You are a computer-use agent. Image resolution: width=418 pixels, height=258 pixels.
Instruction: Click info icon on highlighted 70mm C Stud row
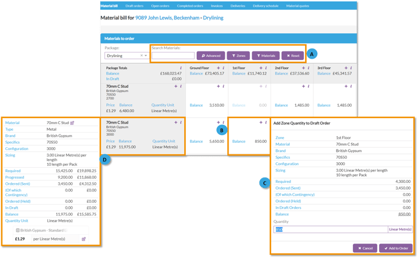pyautogui.click(x=181, y=122)
